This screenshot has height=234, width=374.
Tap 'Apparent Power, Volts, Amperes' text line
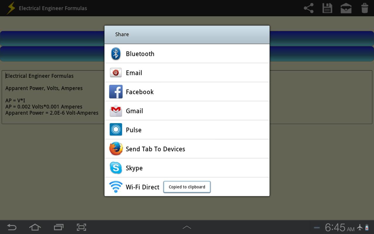[x=44, y=88]
